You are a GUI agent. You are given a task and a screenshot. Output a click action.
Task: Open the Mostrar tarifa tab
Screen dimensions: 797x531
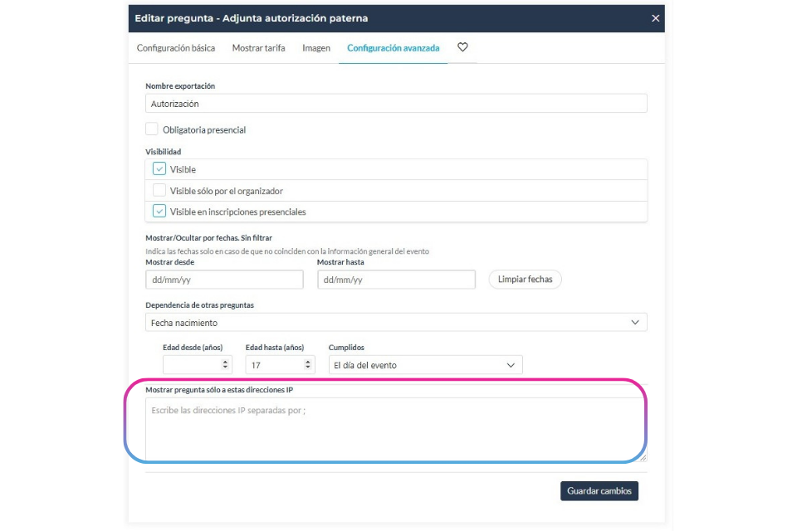point(258,48)
